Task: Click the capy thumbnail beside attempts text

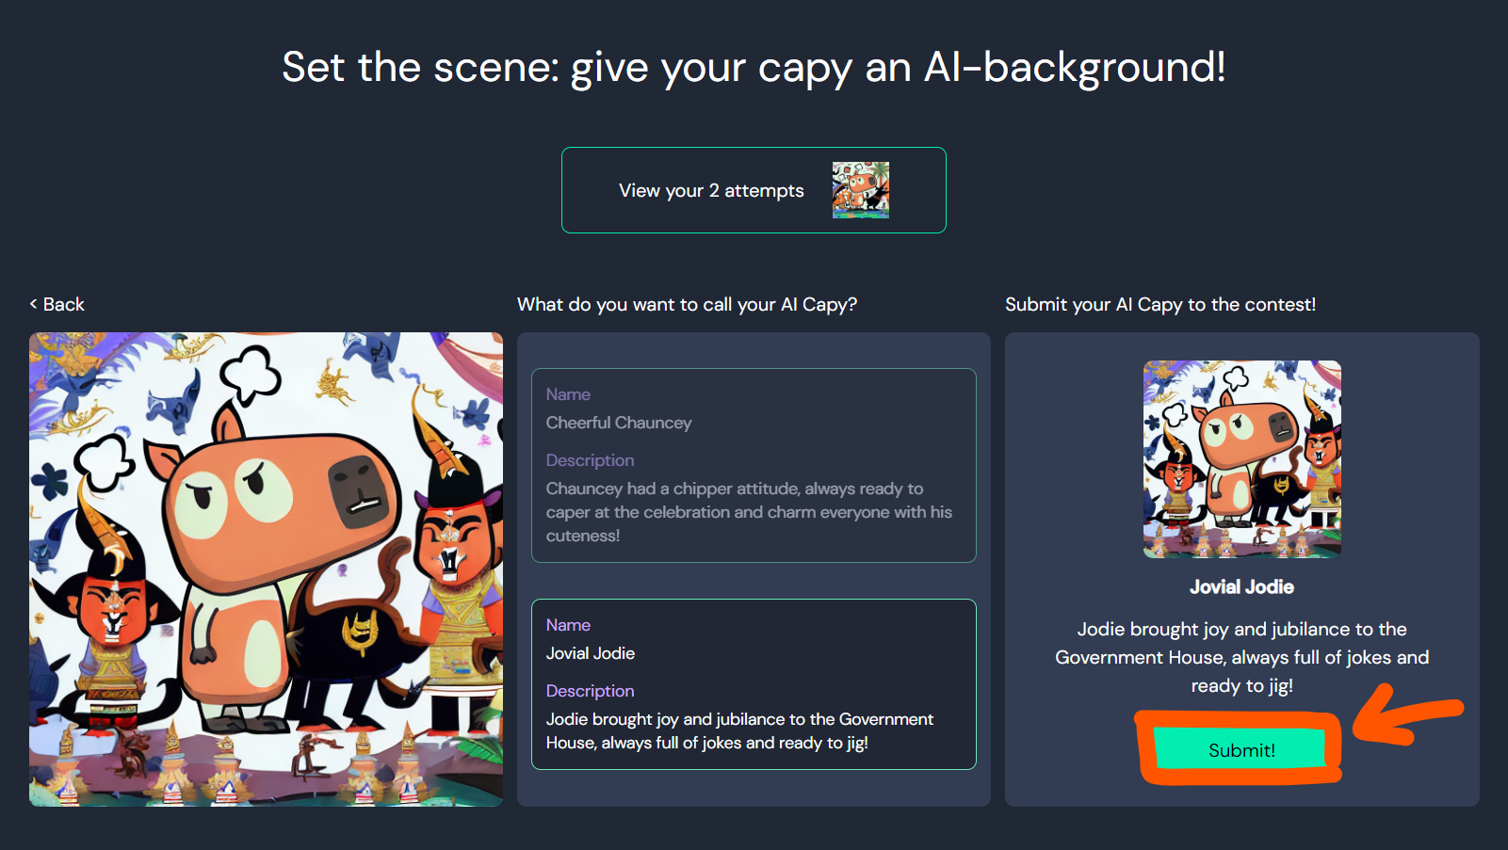Action: 860,190
